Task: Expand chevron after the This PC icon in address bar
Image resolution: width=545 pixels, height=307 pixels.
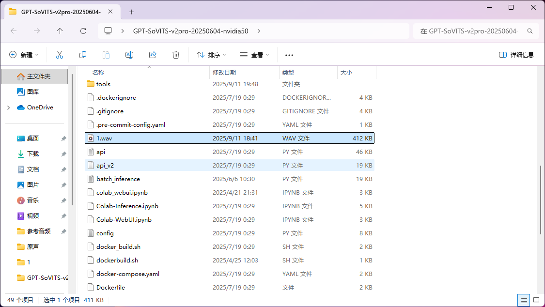Action: (x=123, y=31)
